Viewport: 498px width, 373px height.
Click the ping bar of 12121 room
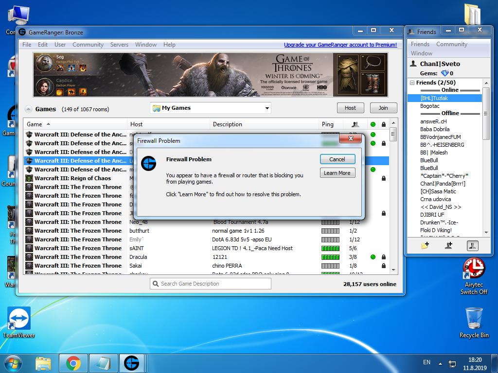click(330, 257)
